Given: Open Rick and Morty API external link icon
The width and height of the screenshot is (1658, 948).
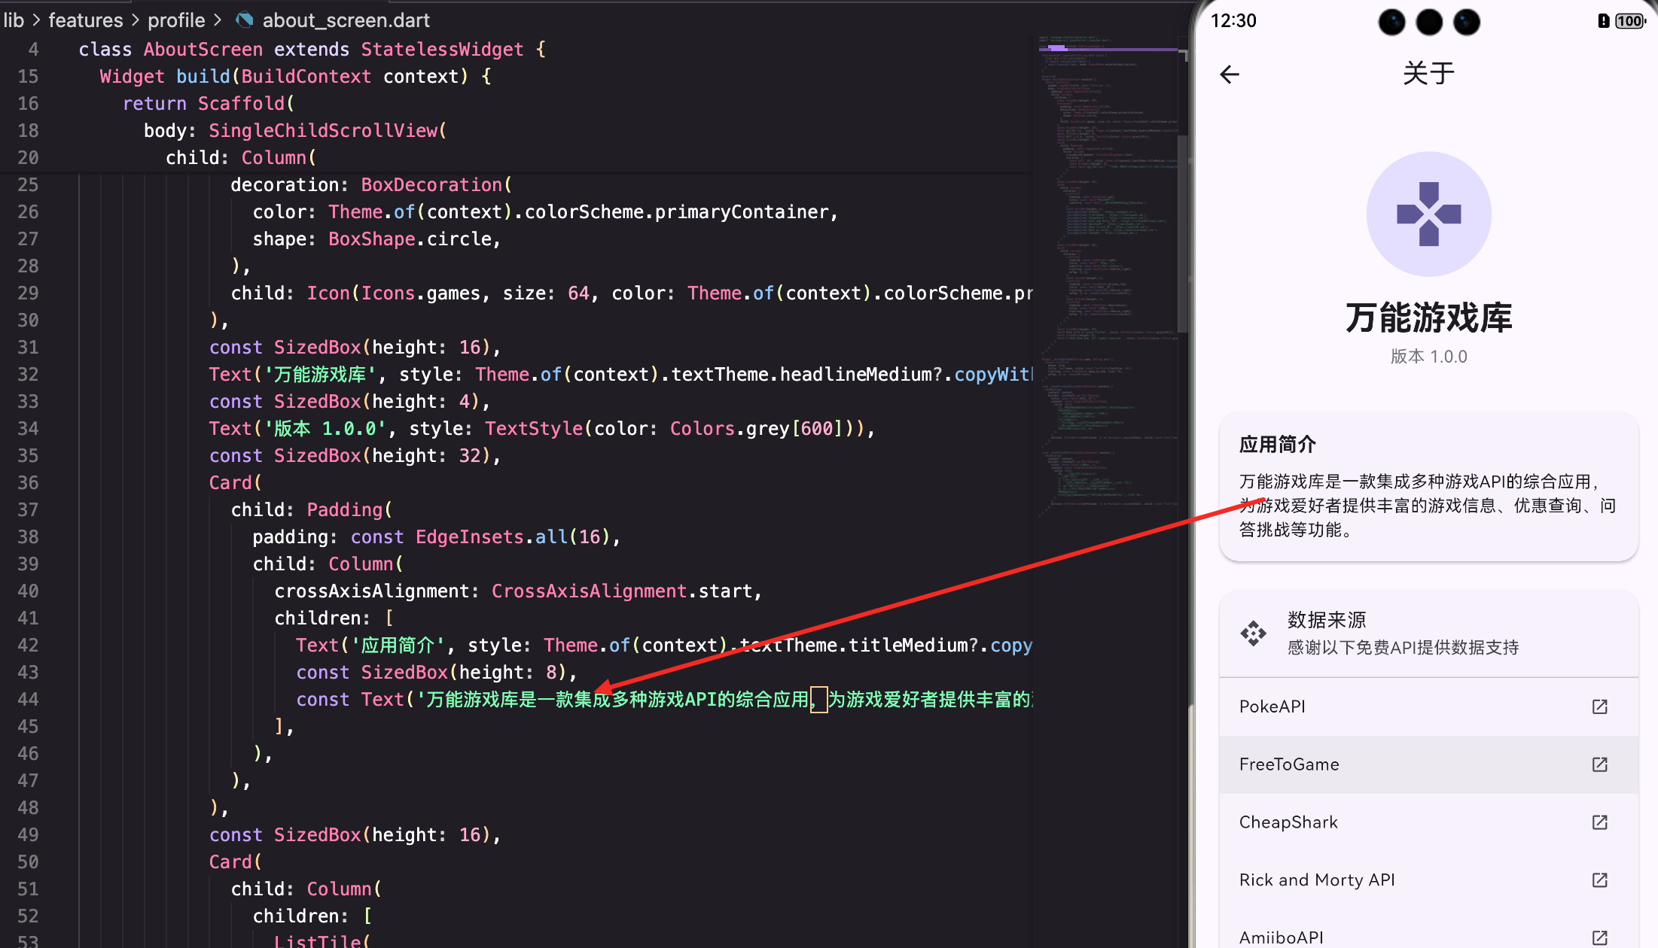Looking at the screenshot, I should coord(1599,880).
